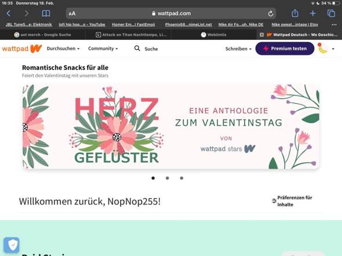342x256 pixels.
Task: Tap the 16:35 clock in the status bar
Action: [x=8, y=3]
